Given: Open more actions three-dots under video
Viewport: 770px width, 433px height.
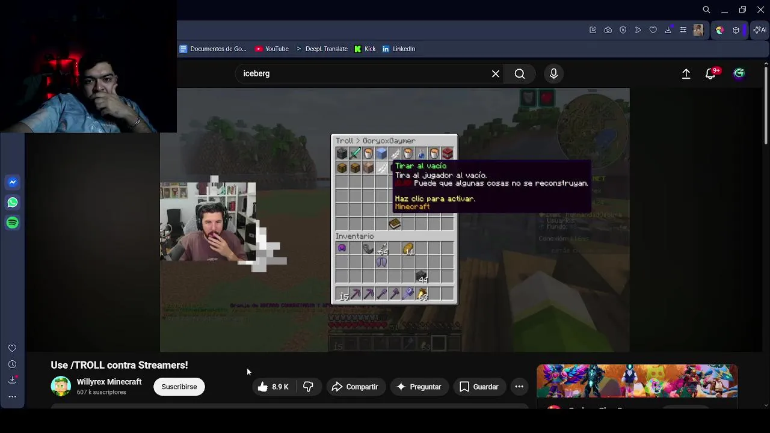Looking at the screenshot, I should point(519,387).
